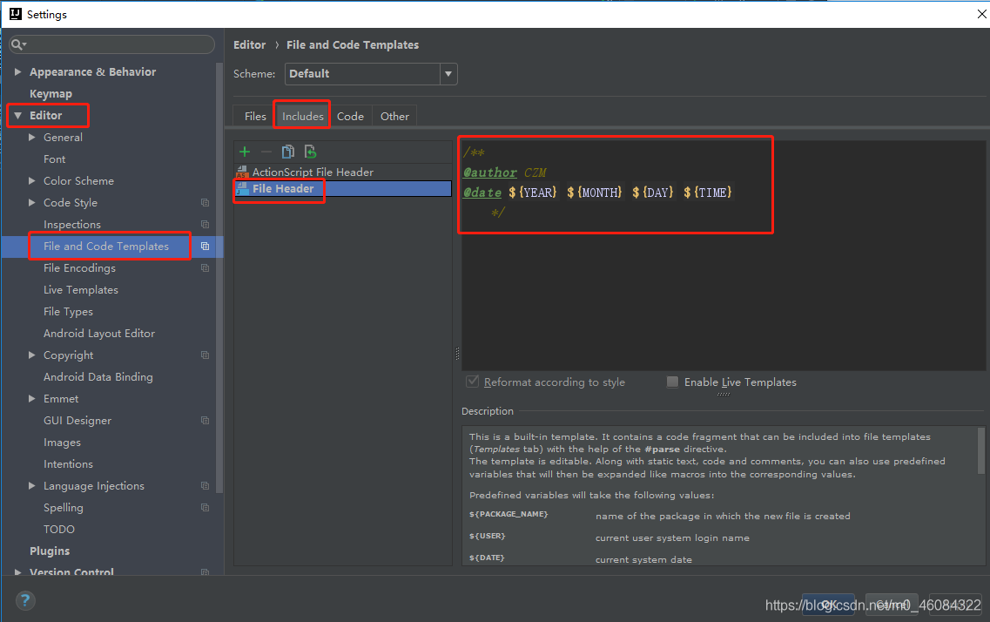Click the splitter handle beside template list
Image resolution: width=990 pixels, height=622 pixels.
[457, 354]
